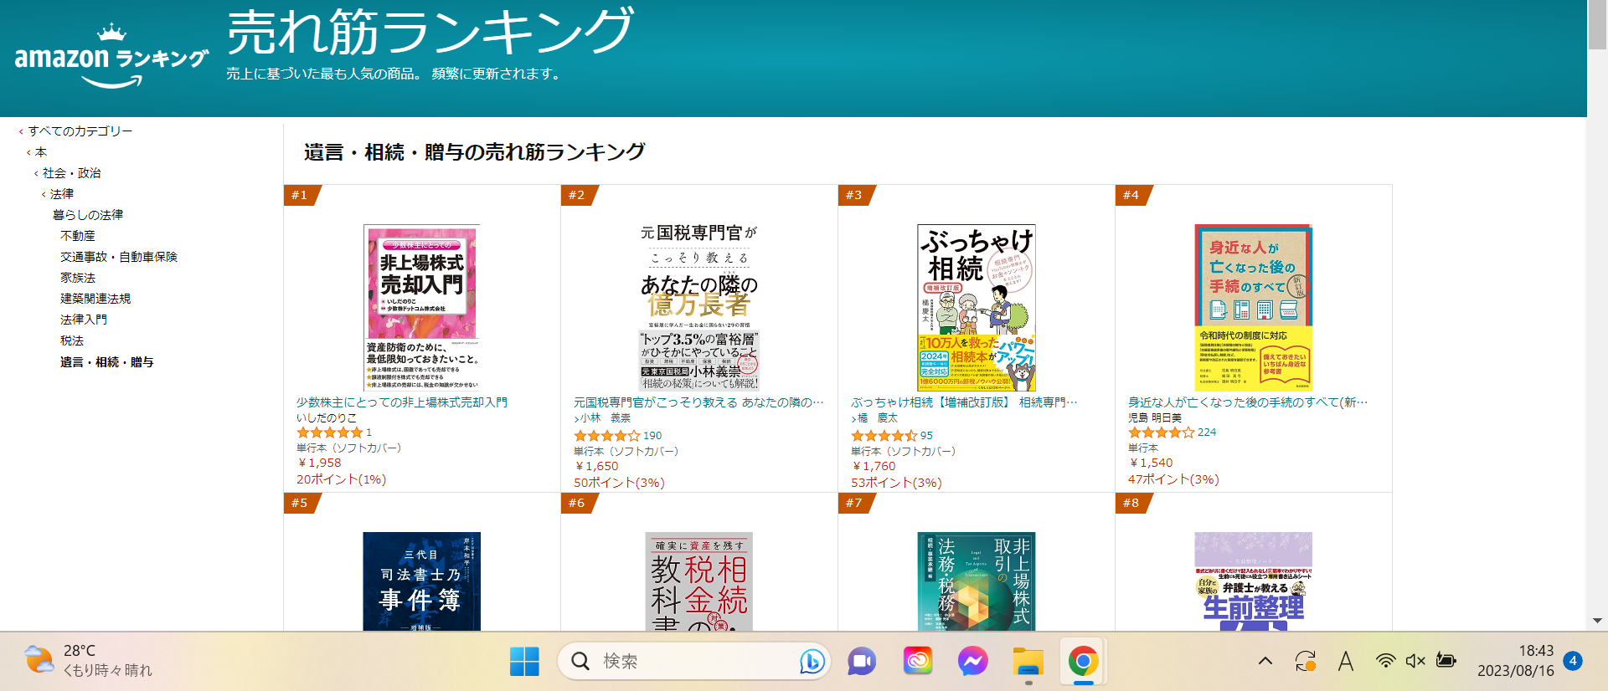
Task: Open Messenger from the taskbar
Action: pyautogui.click(x=971, y=662)
